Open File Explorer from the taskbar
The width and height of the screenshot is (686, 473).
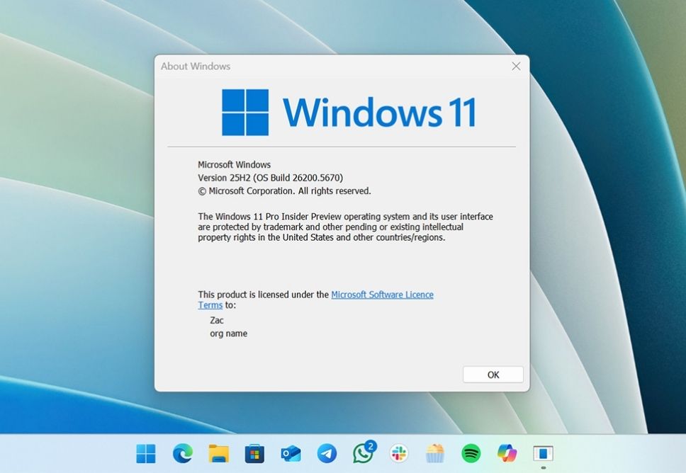pos(218,453)
